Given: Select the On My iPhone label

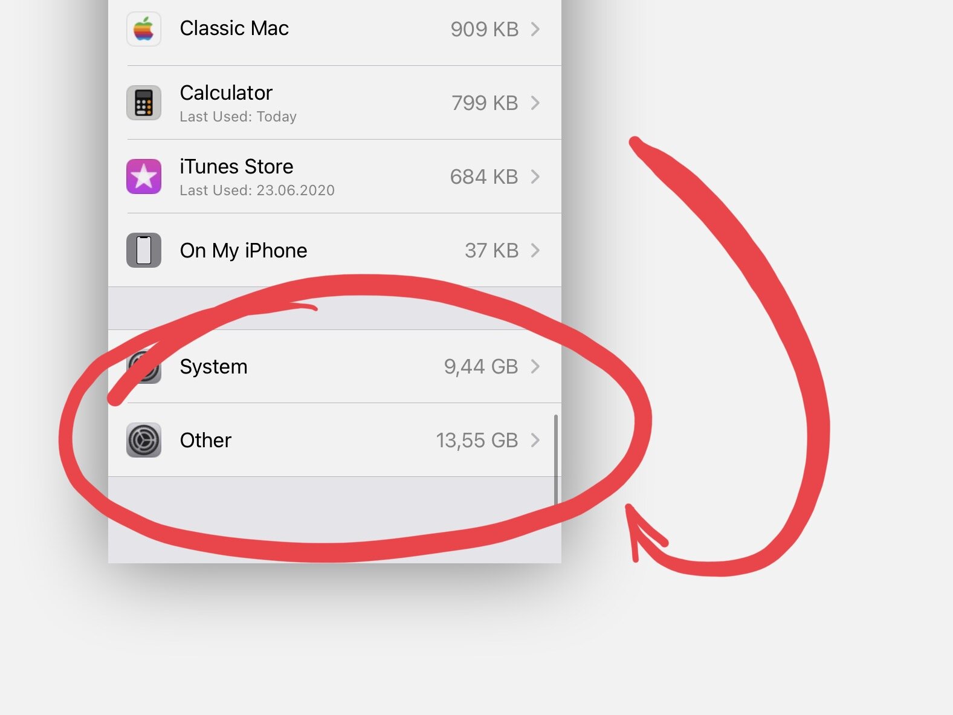Looking at the screenshot, I should coord(244,251).
